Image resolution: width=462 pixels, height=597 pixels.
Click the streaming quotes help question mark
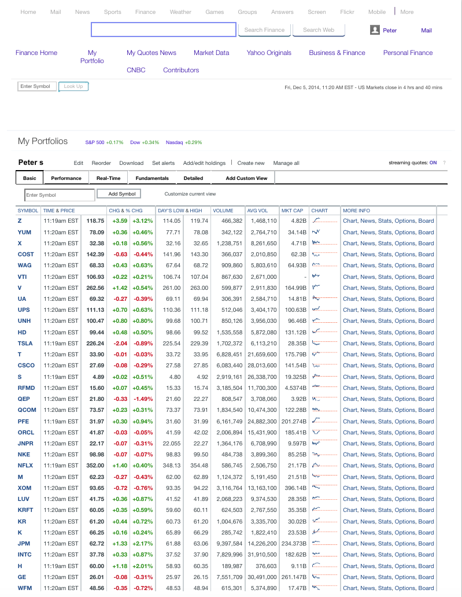click(x=444, y=163)
